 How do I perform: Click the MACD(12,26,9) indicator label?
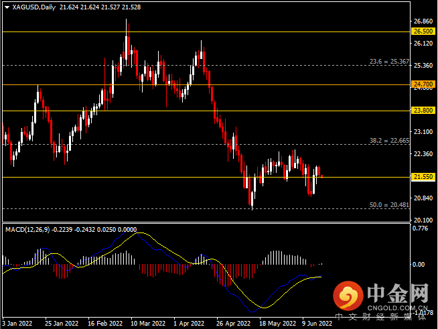point(27,229)
